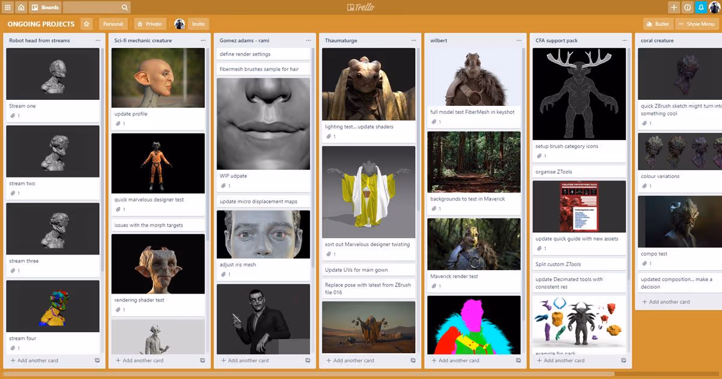722x379 pixels.
Task: Select the Personal team button
Action: point(113,24)
